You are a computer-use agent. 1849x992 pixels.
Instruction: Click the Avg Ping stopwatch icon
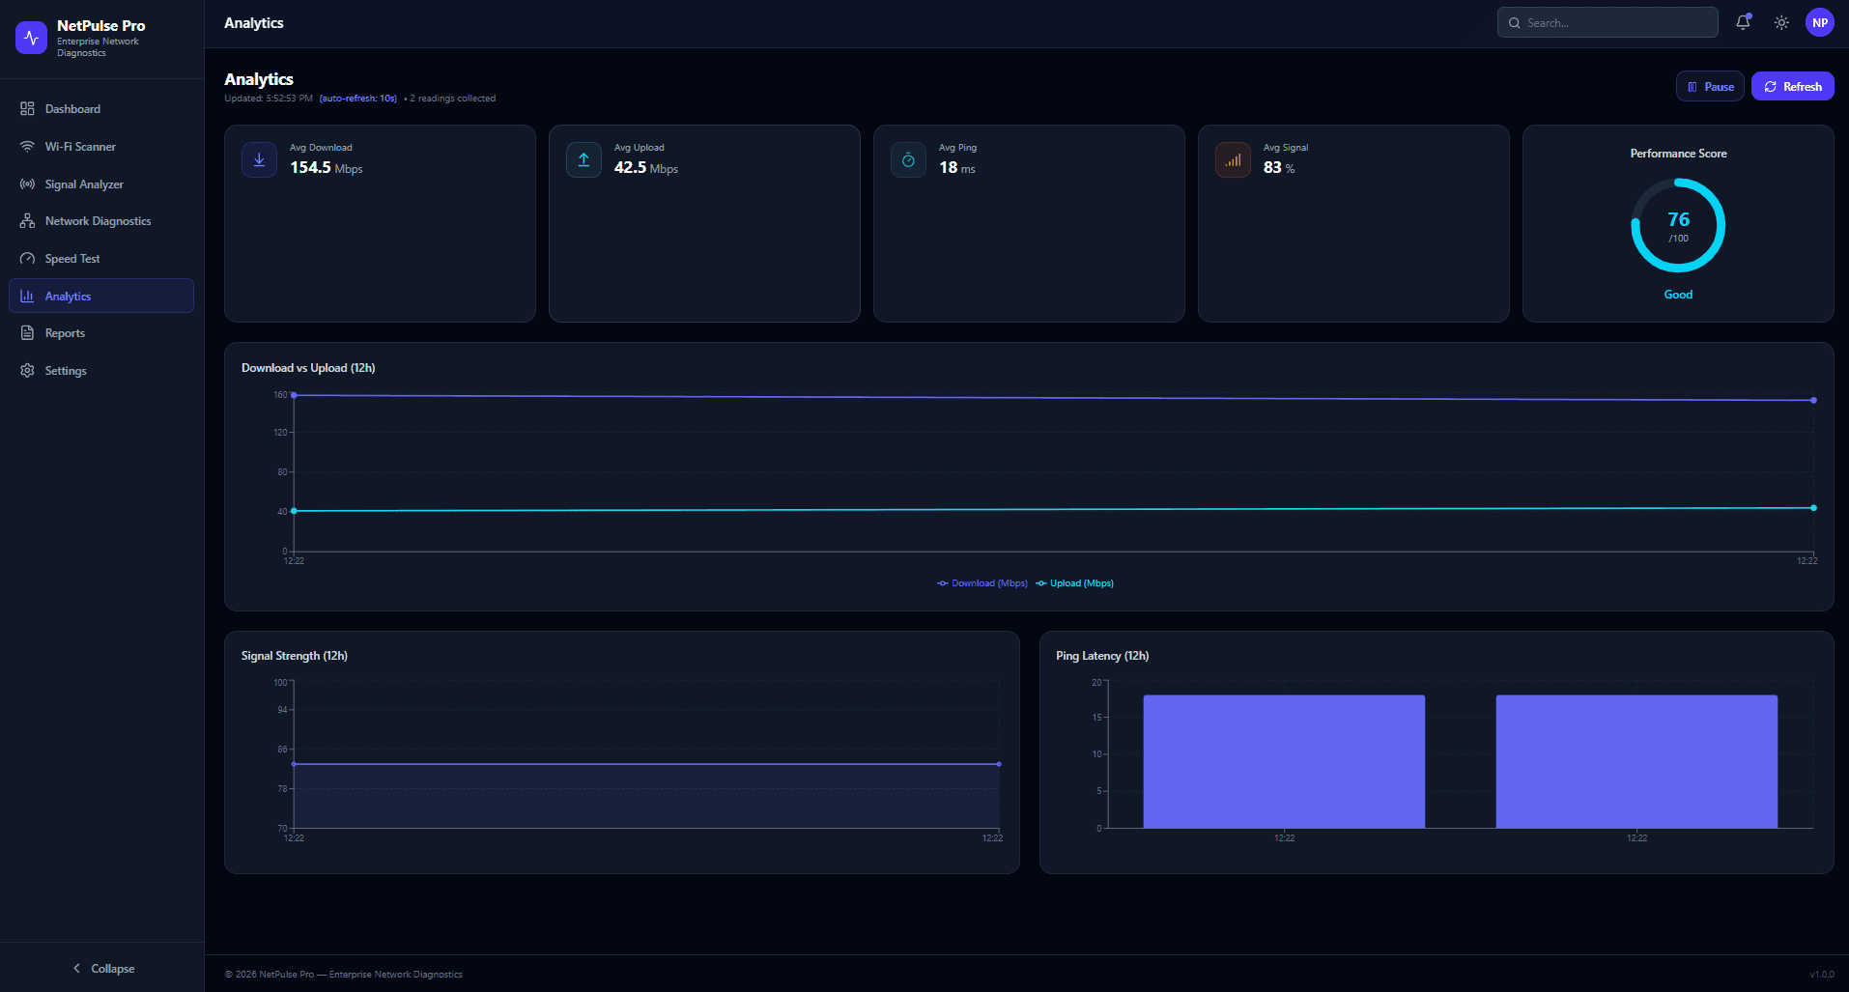[908, 160]
